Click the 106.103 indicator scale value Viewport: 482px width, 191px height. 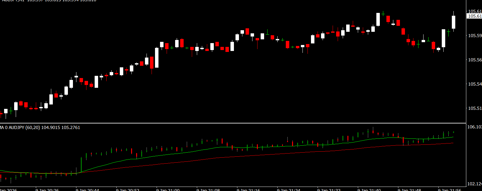[x=474, y=127]
